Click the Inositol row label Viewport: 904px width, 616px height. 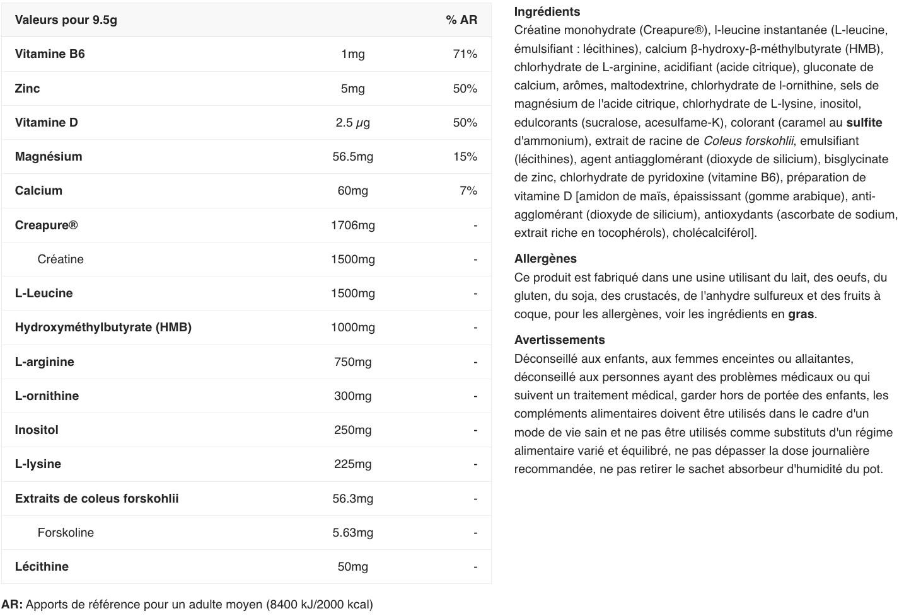(37, 430)
